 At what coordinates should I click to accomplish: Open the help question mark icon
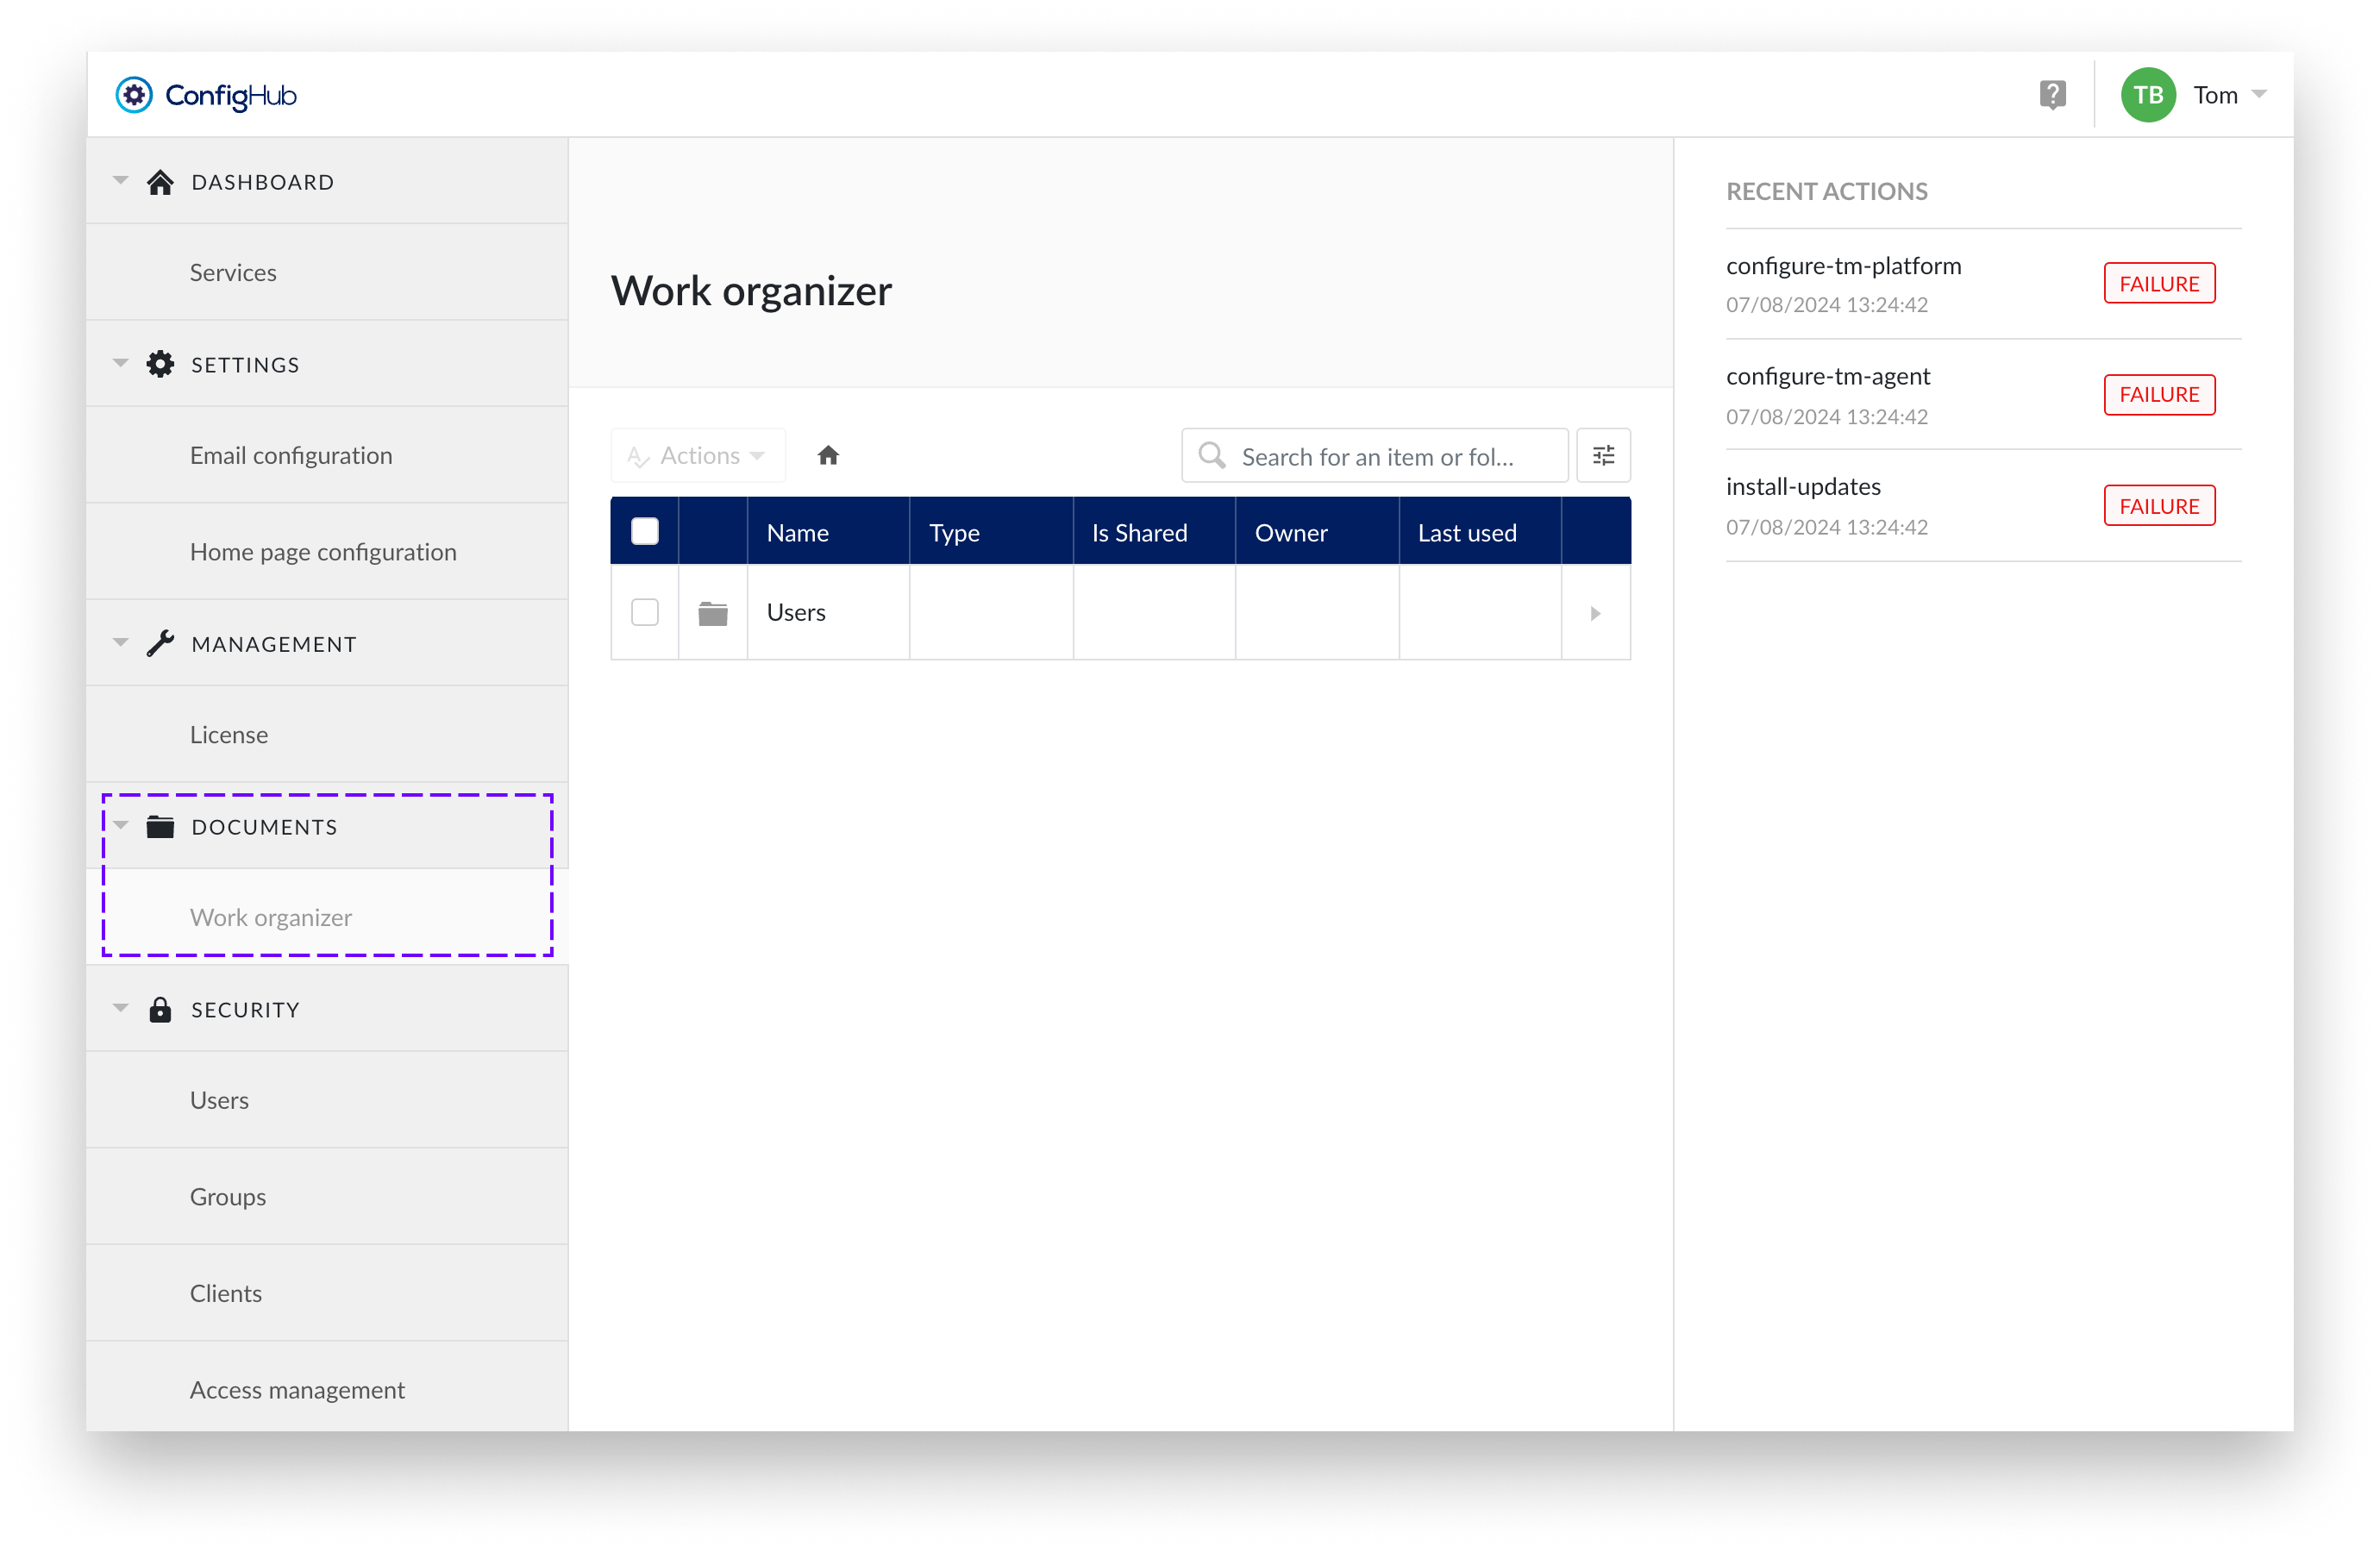2052,95
